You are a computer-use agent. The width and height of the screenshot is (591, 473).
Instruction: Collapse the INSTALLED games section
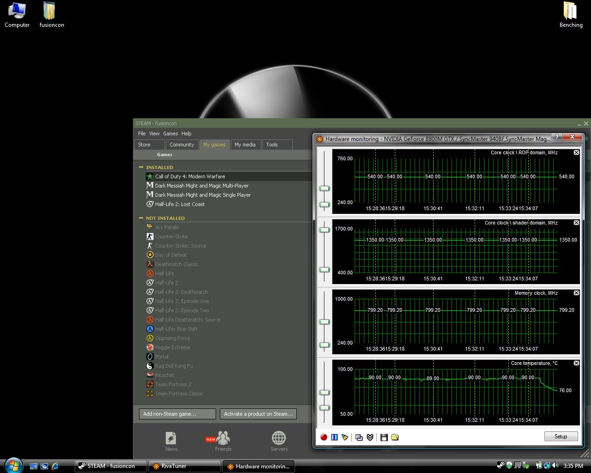click(x=141, y=167)
